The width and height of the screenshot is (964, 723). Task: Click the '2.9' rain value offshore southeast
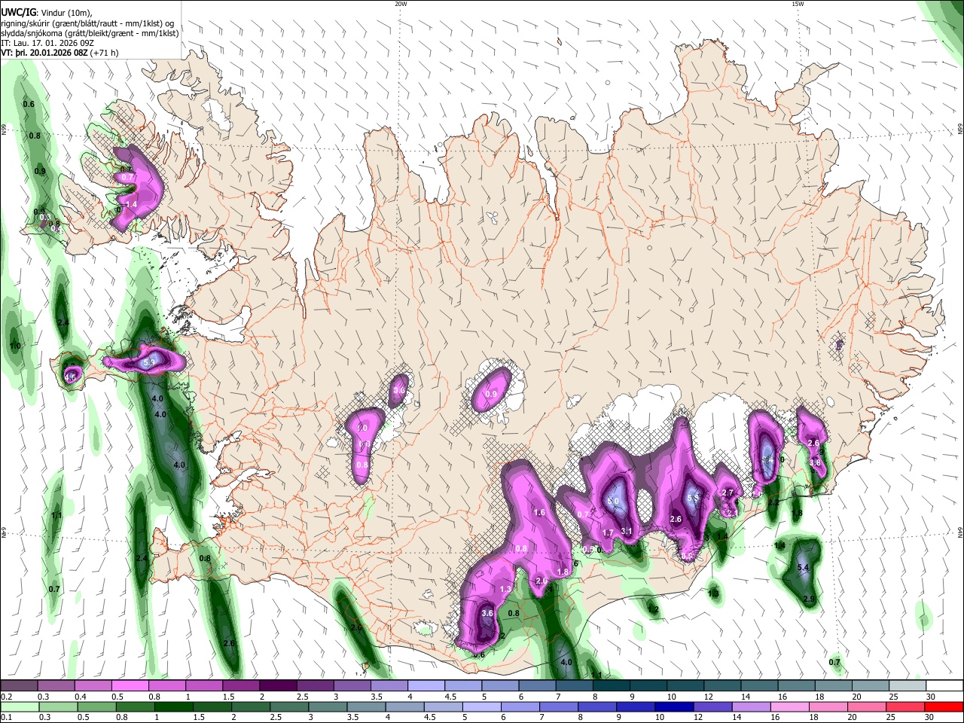pyautogui.click(x=809, y=599)
